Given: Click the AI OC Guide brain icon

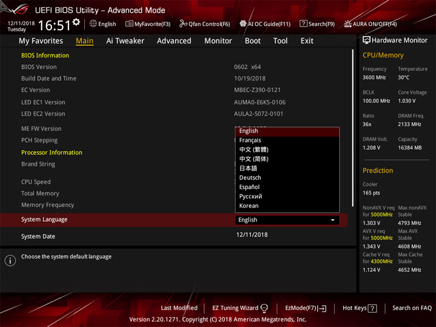Looking at the screenshot, I should click(x=243, y=24).
